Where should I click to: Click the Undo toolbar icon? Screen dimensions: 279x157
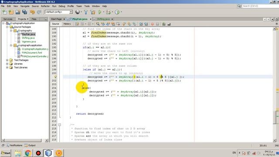click(x=32, y=12)
